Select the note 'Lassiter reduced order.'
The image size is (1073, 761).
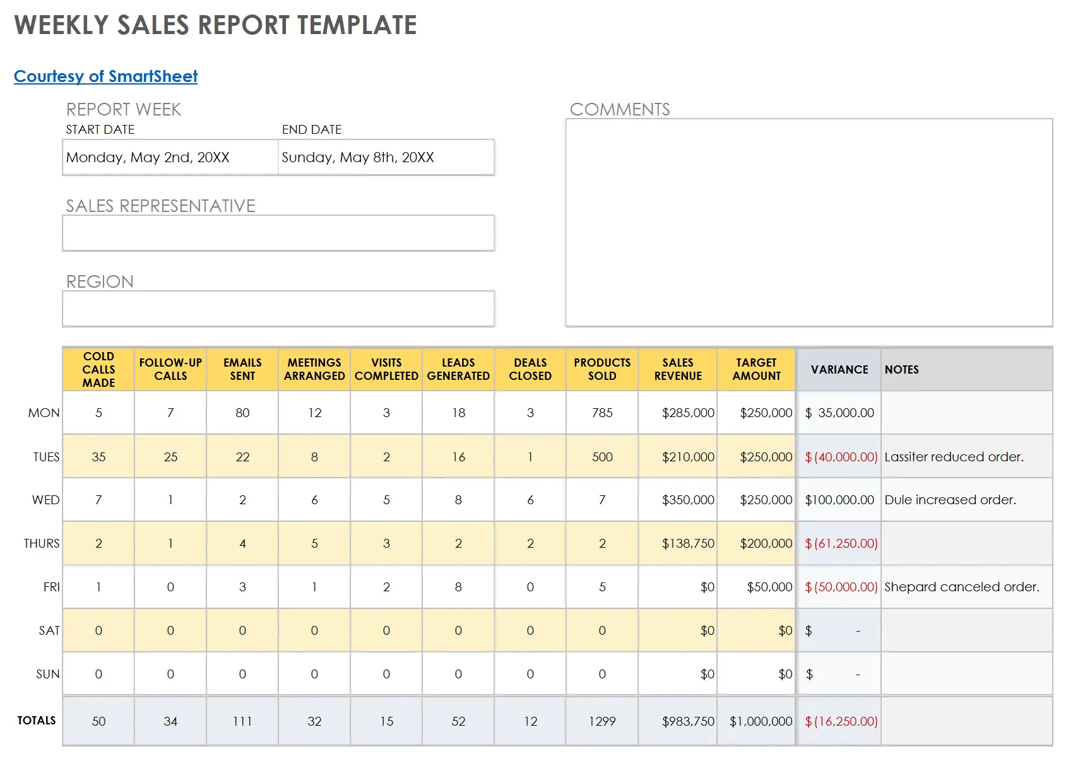(x=954, y=457)
